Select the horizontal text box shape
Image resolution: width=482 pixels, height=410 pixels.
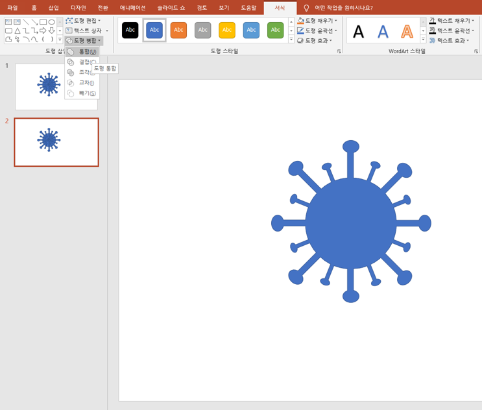tap(8, 22)
